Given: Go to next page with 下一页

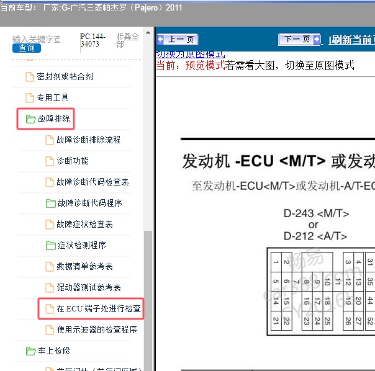Looking at the screenshot, I should coord(299,39).
